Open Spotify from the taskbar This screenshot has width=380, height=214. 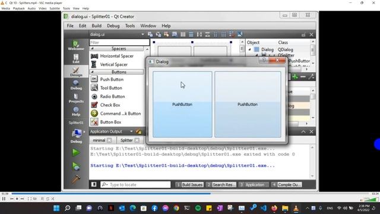tap(198, 208)
